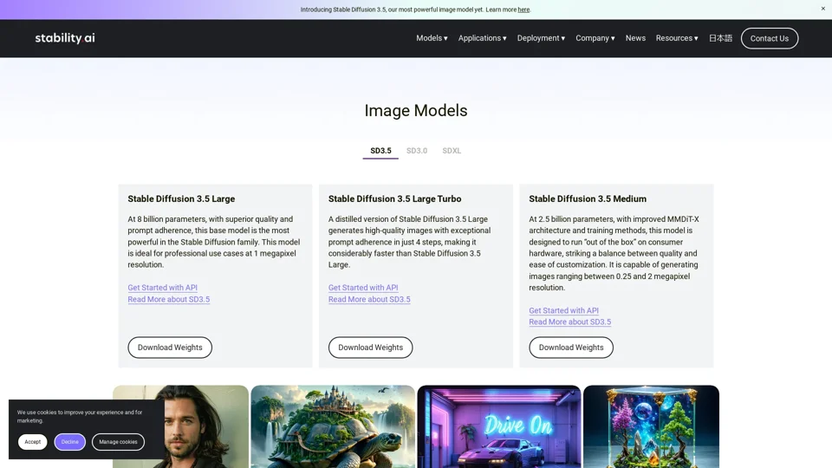Open the News page
832x468 pixels.
pyautogui.click(x=635, y=38)
